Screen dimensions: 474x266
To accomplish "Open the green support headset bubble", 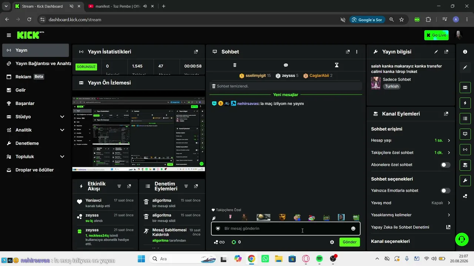I will point(461,239).
